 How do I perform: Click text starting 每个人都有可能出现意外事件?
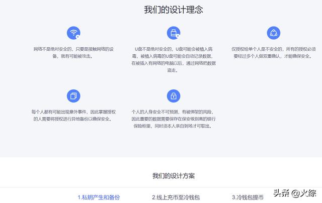pyautogui.click(x=73, y=115)
